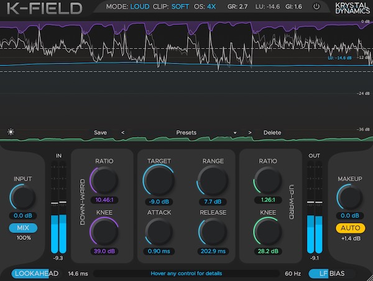
Task: Toggle the power bypass icon
Action: (x=316, y=6)
